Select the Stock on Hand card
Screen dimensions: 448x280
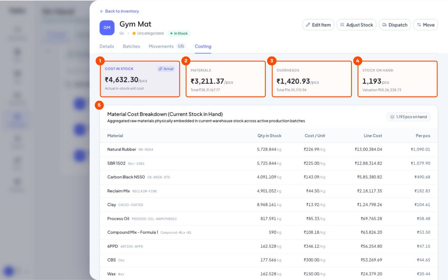tap(398, 79)
